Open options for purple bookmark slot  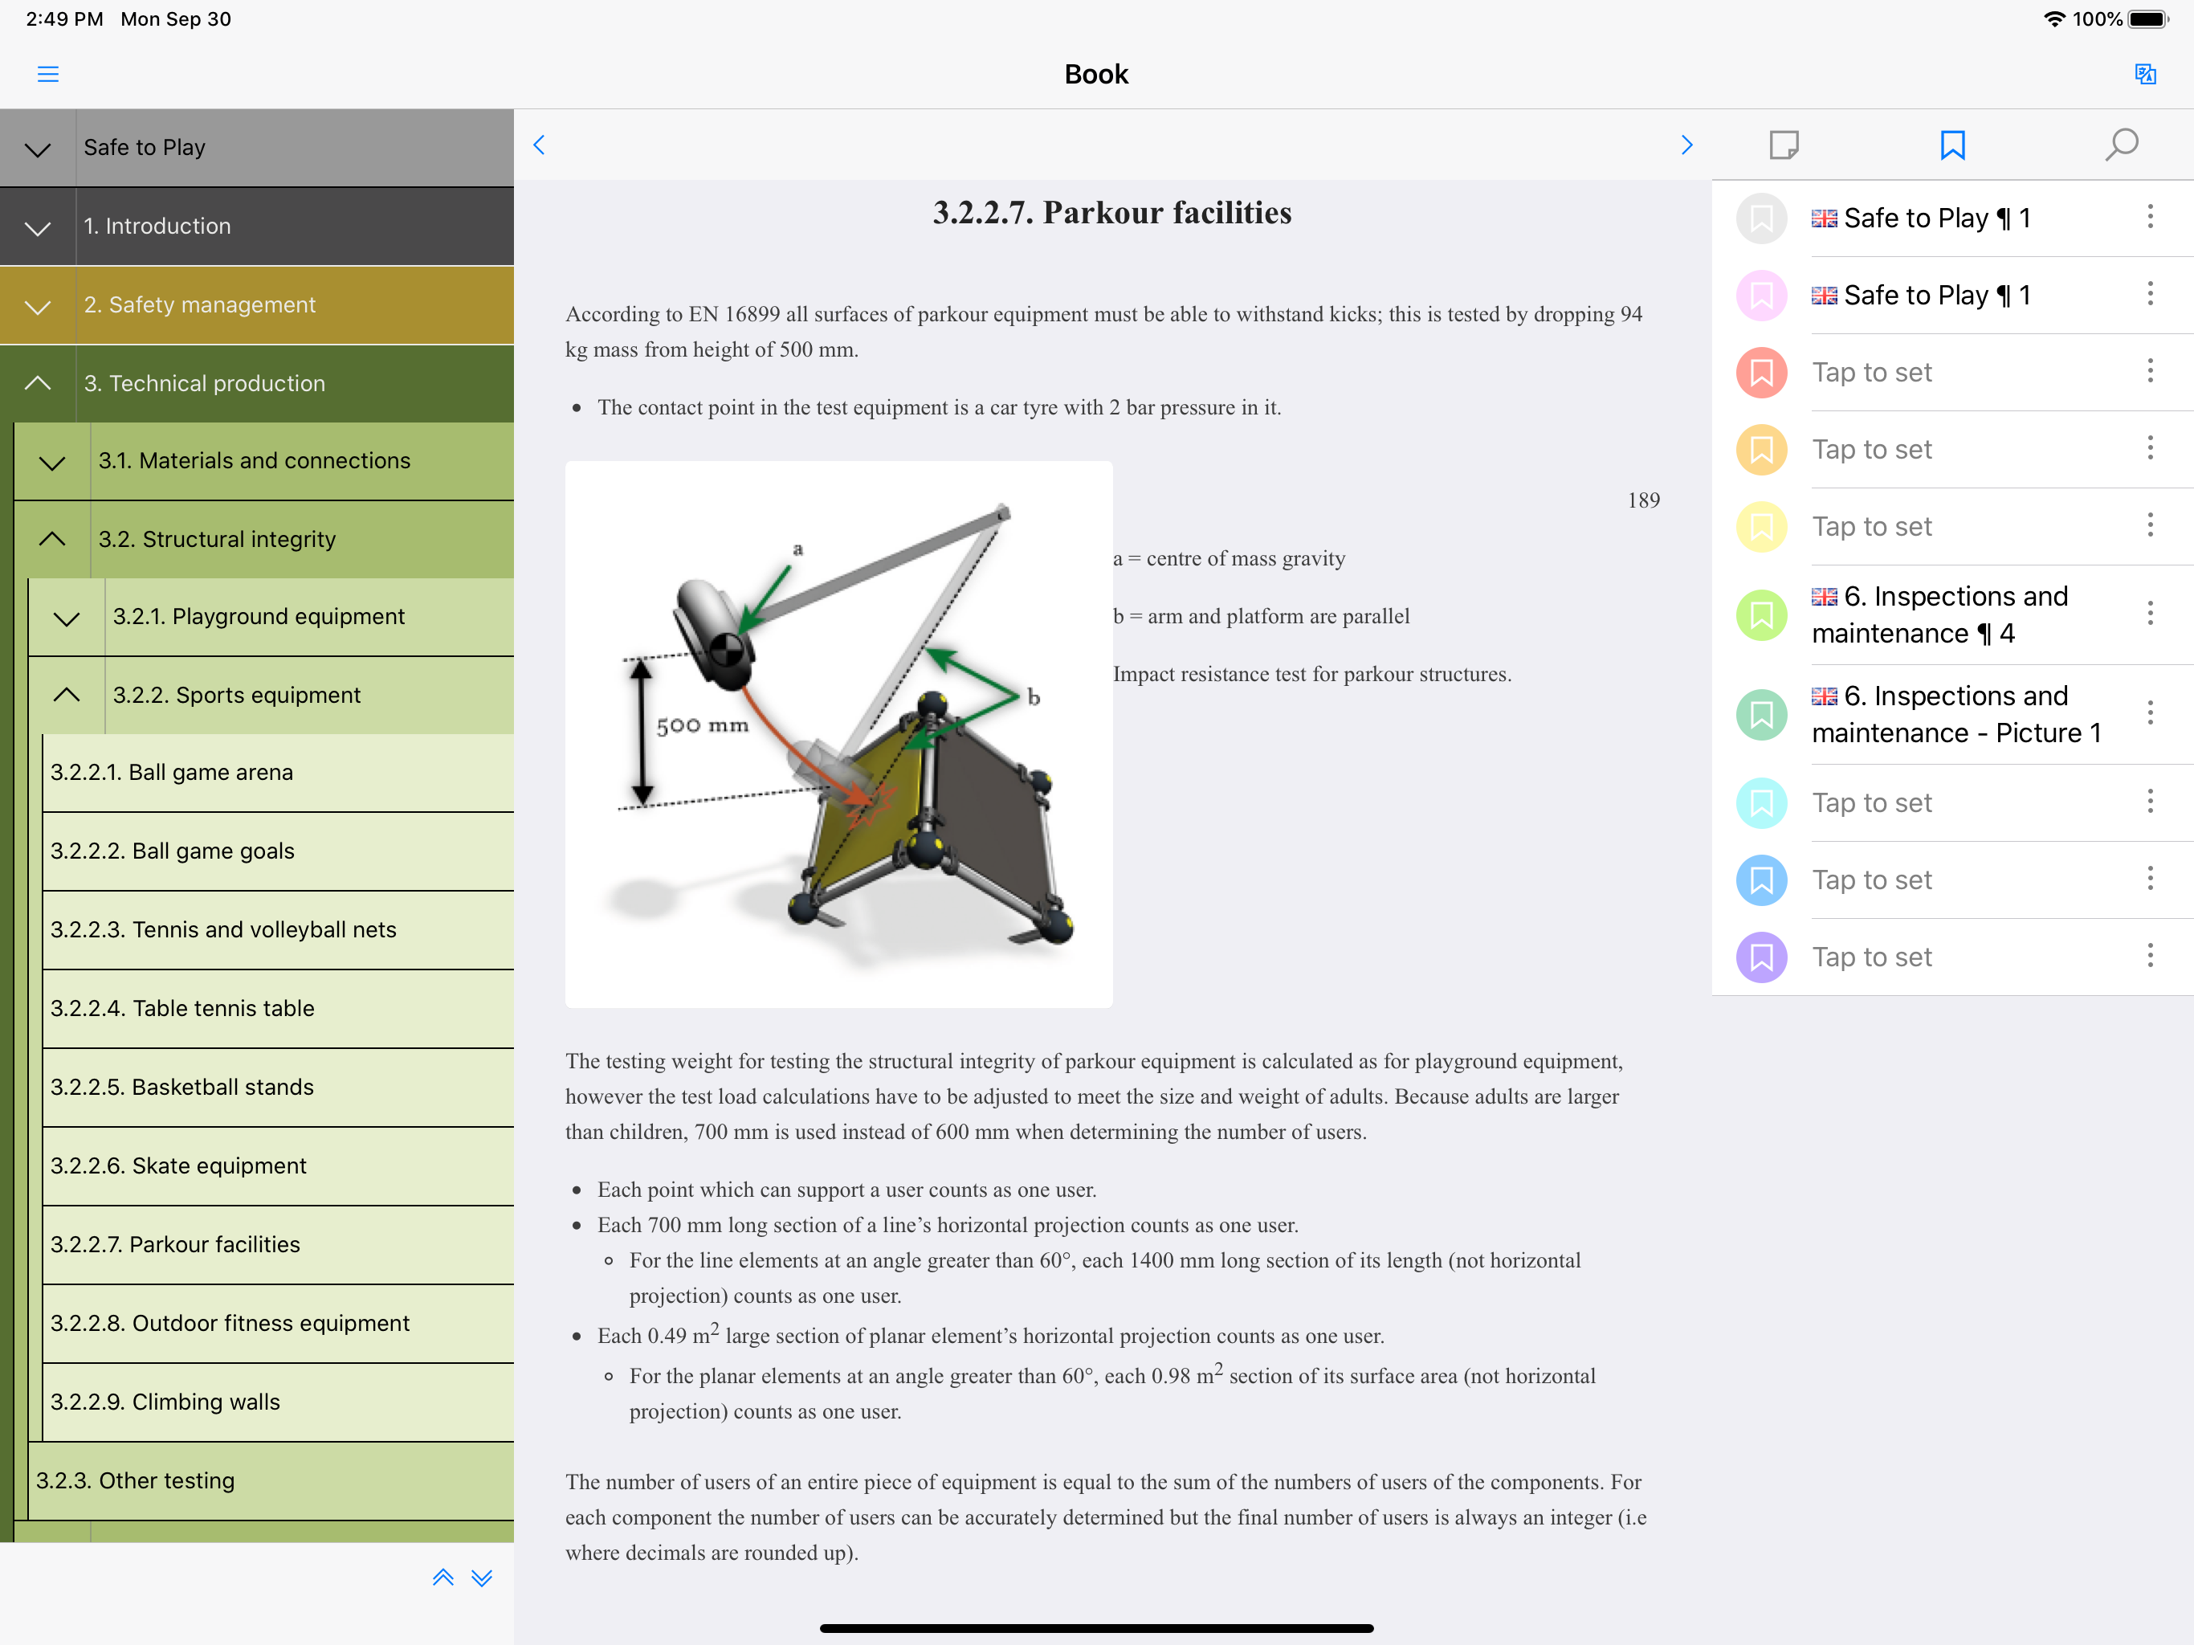(x=2149, y=956)
